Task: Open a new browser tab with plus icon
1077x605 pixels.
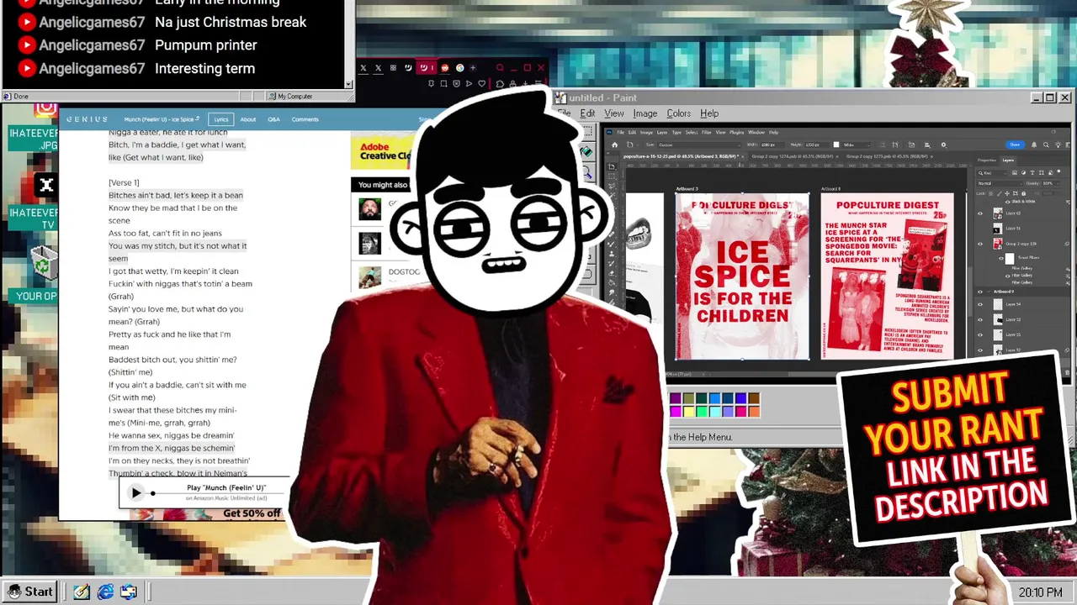Action: 473,68
